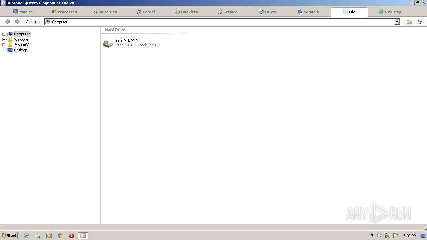Open the Monitor tab

(23, 12)
